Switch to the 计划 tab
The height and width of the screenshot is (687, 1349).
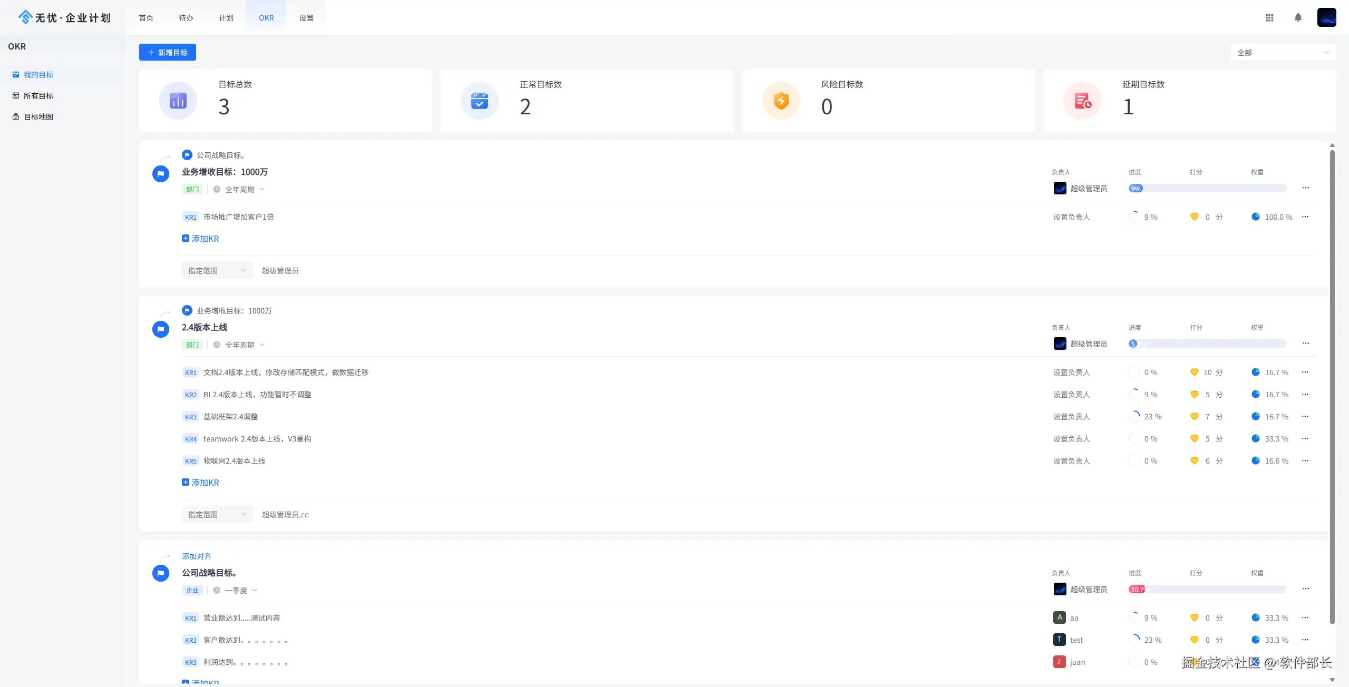point(226,18)
